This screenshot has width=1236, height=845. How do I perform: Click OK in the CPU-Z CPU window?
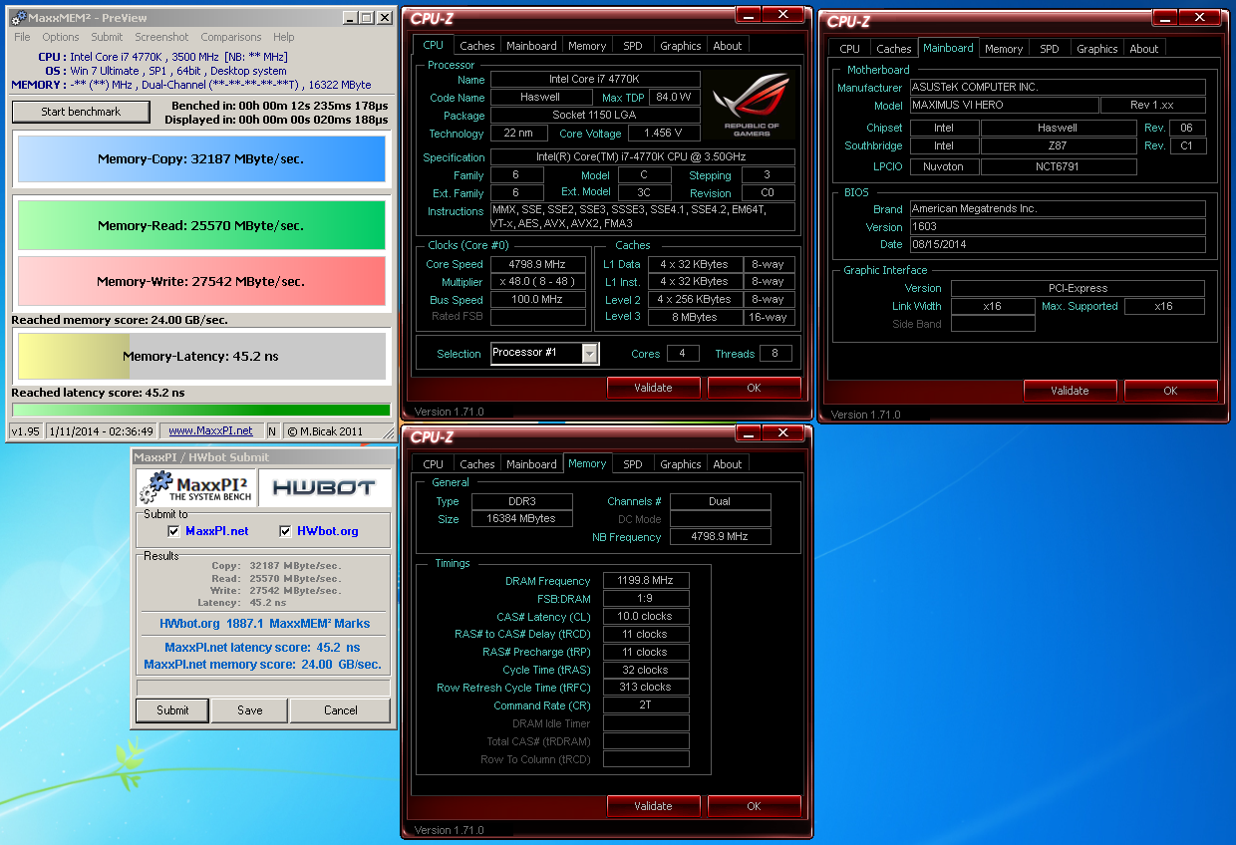[754, 388]
